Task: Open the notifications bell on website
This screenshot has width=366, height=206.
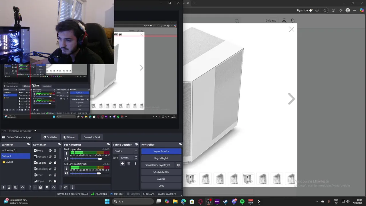Action: (x=293, y=21)
